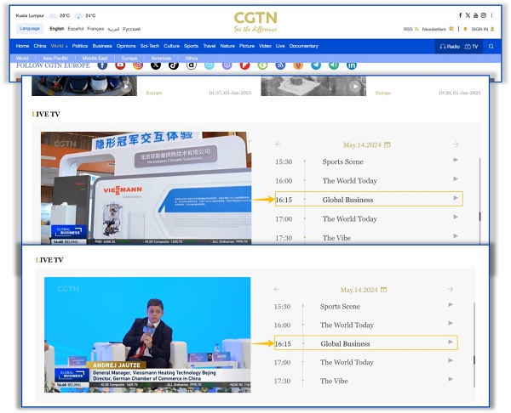
Task: Click the CGTN See the difference logo
Action: [x=255, y=22]
